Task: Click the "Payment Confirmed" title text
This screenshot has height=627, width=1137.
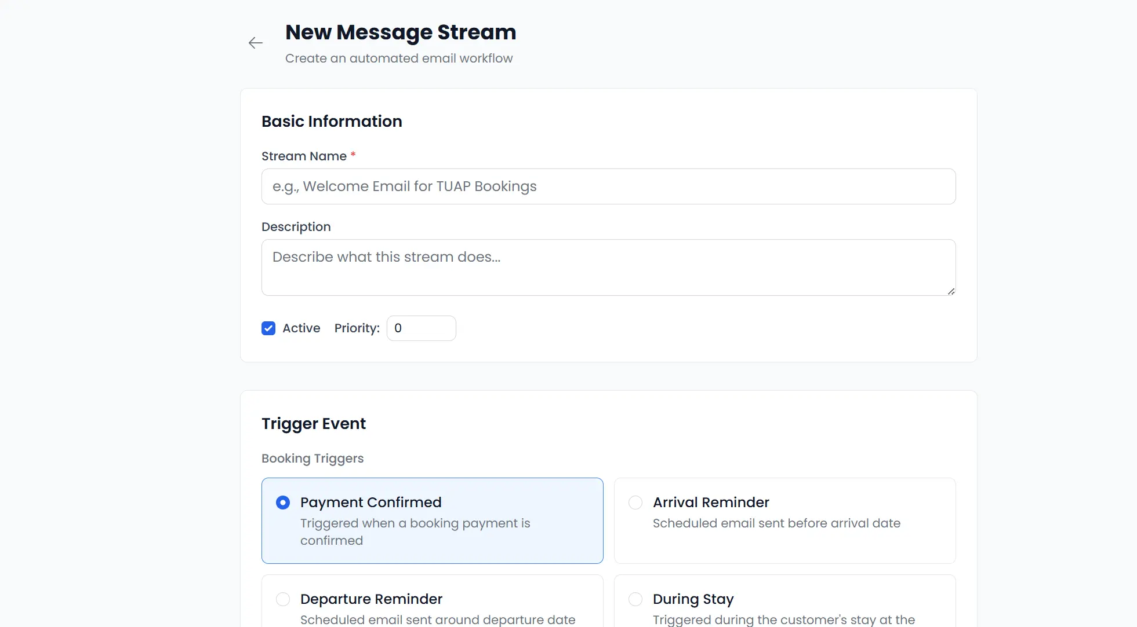Action: 370,503
